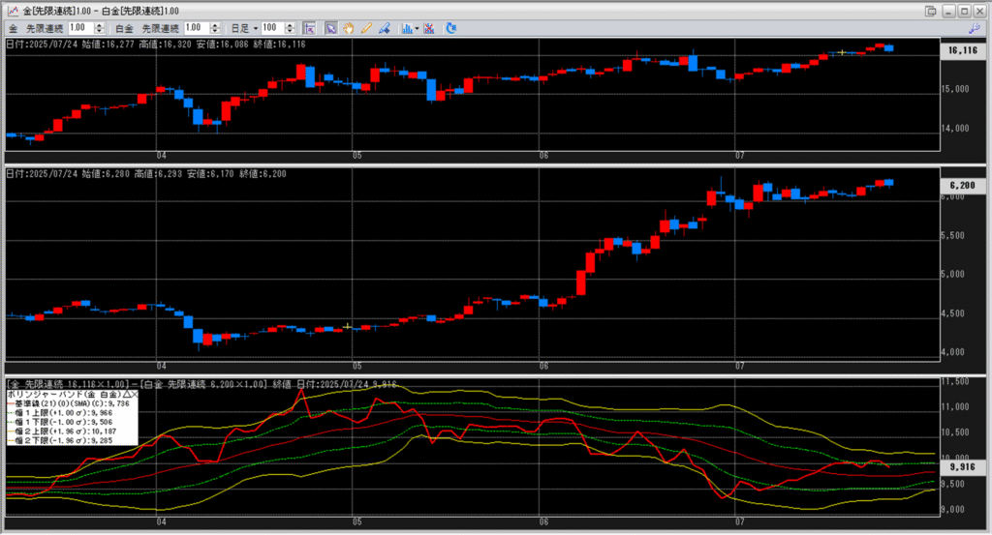
Task: Click the detach window icon in title bar
Action: 931,10
